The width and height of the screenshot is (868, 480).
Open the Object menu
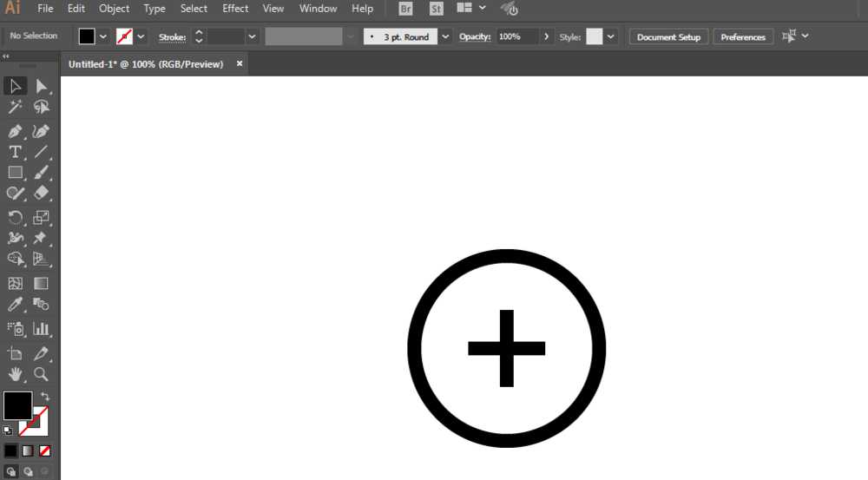click(x=114, y=9)
